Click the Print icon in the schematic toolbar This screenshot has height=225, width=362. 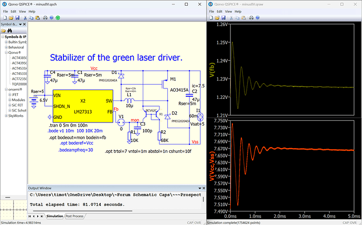[x=45, y=18]
